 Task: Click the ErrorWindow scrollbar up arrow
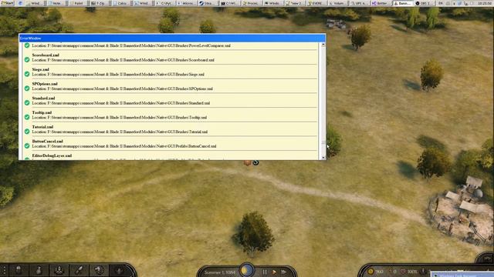point(323,45)
